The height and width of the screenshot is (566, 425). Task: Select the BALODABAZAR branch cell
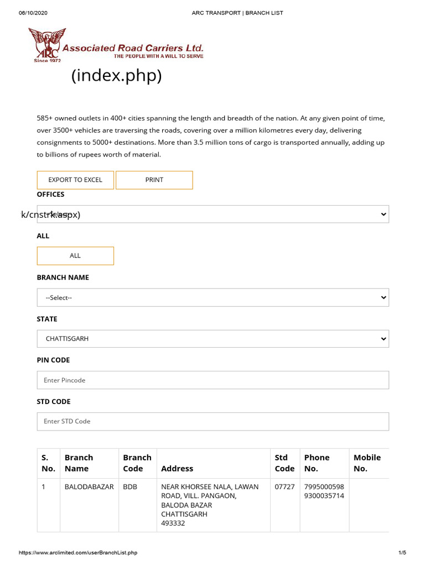coord(89,487)
